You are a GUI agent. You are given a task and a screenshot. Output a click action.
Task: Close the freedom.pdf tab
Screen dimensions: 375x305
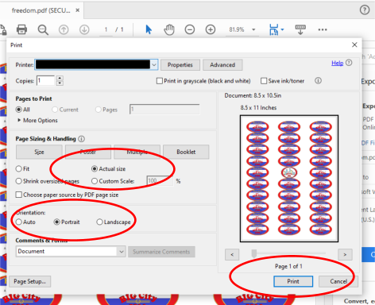click(x=77, y=10)
